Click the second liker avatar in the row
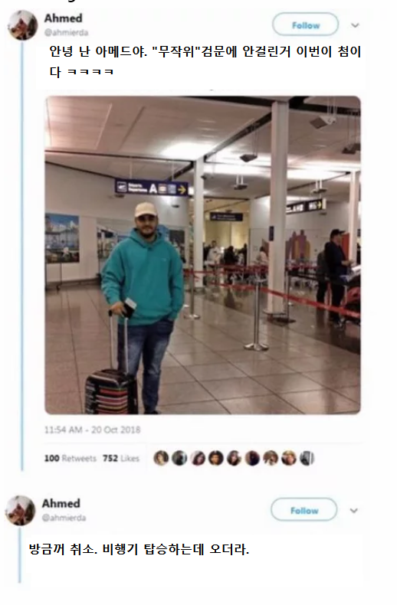The height and width of the screenshot is (605, 397). (179, 458)
